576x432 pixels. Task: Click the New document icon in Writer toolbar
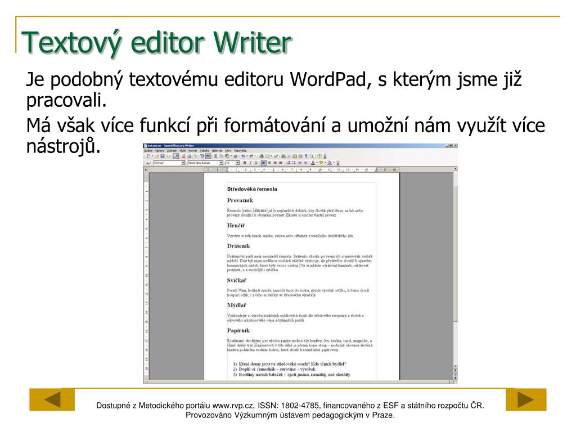pyautogui.click(x=148, y=156)
